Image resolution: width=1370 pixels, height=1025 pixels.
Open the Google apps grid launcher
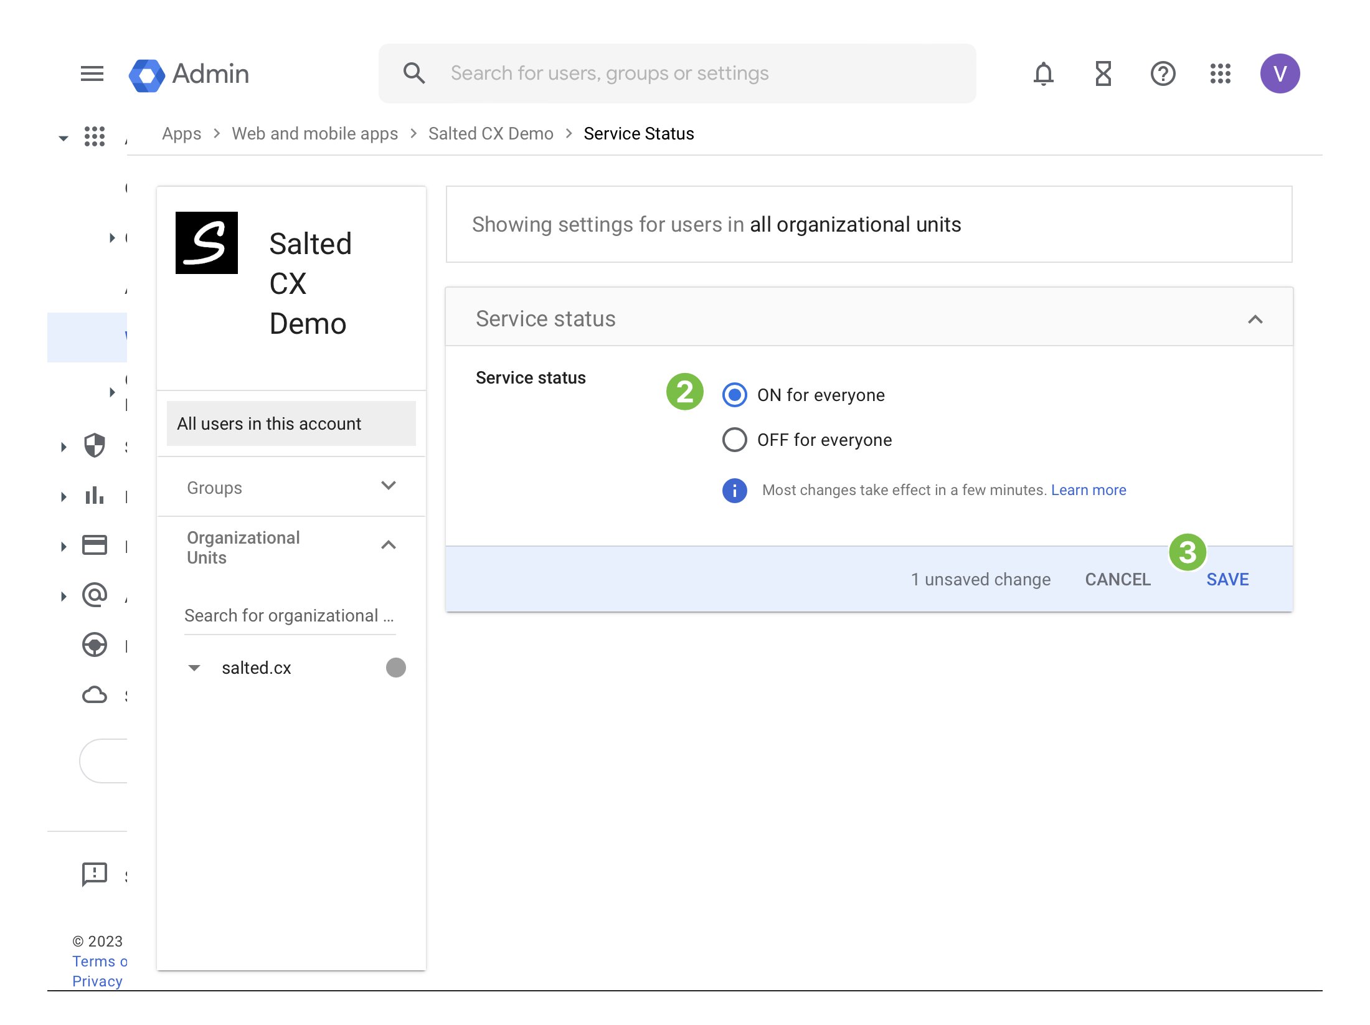click(x=1221, y=73)
